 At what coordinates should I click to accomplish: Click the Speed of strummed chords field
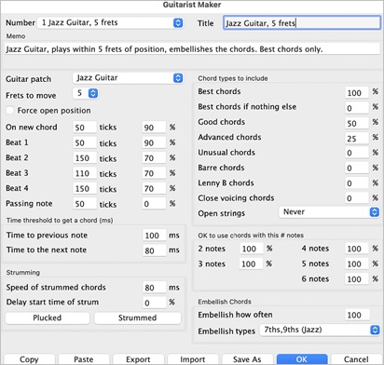[155, 288]
